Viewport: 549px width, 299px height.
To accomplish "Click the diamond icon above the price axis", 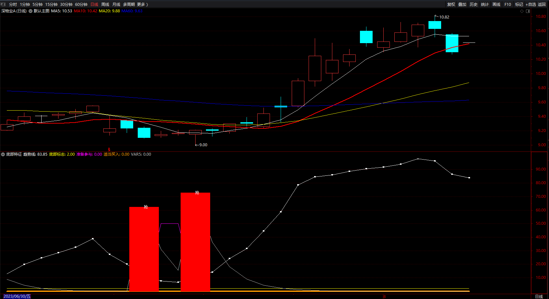I will coord(522,11).
